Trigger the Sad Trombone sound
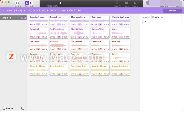 pos(59,33)
